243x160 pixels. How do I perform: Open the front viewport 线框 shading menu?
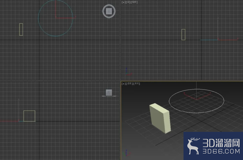coord(134,2)
